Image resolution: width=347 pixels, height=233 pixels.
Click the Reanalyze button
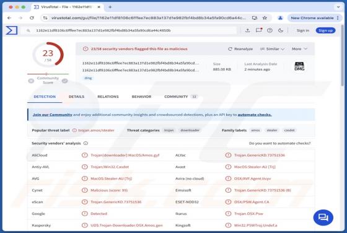[x=240, y=49]
